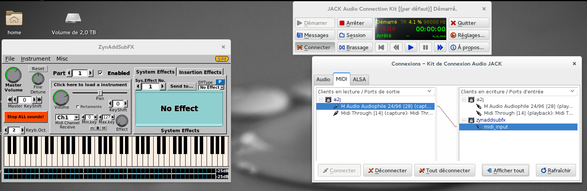Screen dimensions: 587x191
Task: Click the Midi Through capture port plug icon
Action: pyautogui.click(x=336, y=113)
